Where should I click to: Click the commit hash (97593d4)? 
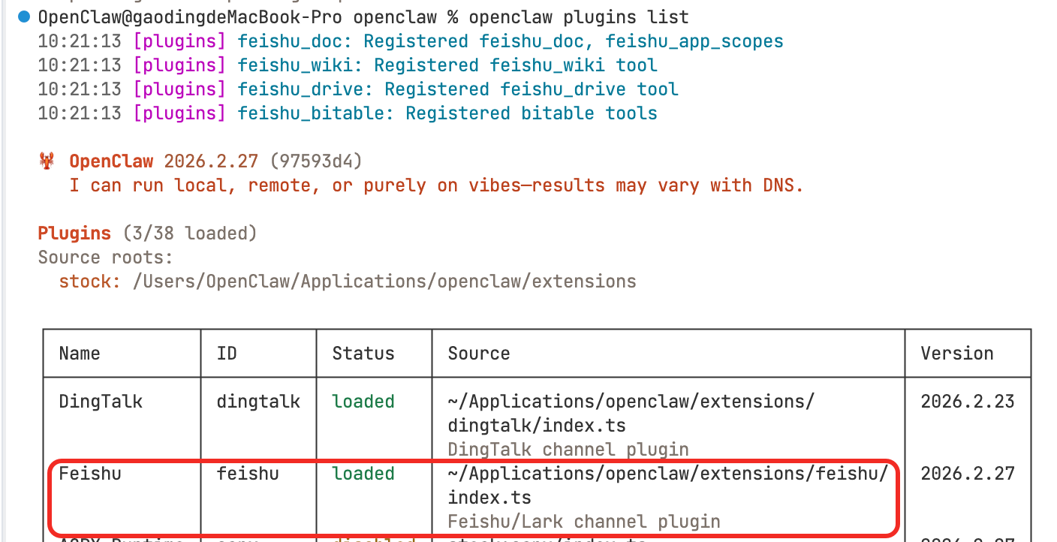click(316, 161)
